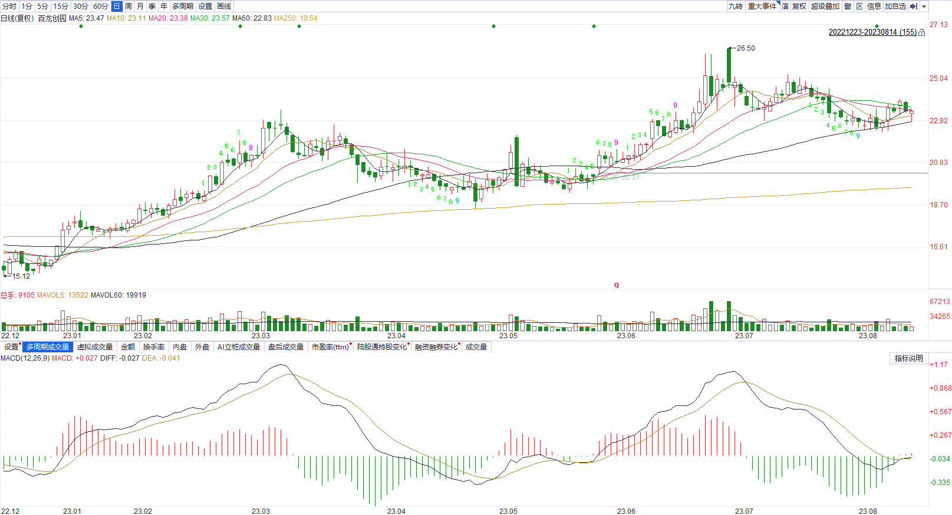
Task: Select the 换手率 indicator tab
Action: [154, 347]
